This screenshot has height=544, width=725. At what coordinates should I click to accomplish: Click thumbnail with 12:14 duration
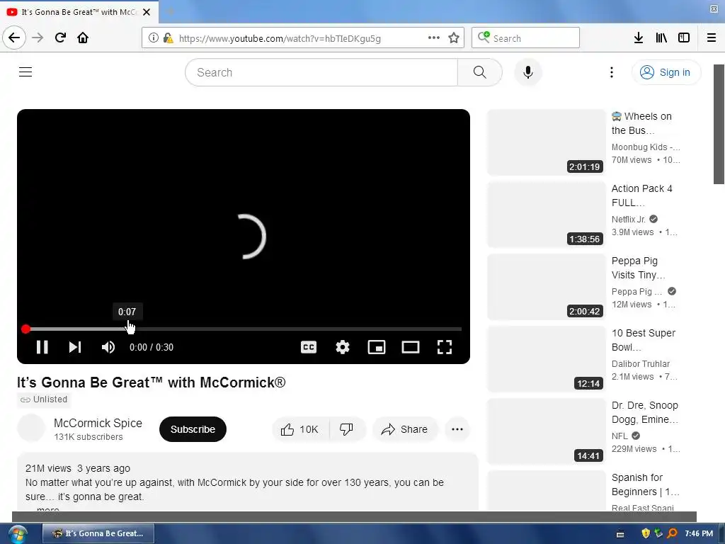coord(546,359)
